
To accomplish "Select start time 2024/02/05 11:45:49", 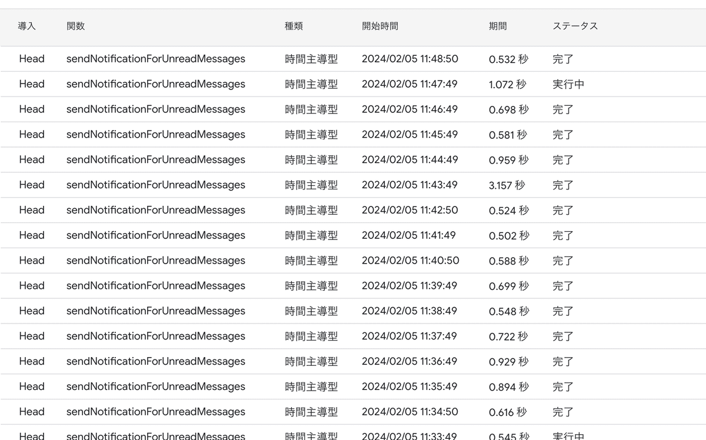I will (409, 135).
